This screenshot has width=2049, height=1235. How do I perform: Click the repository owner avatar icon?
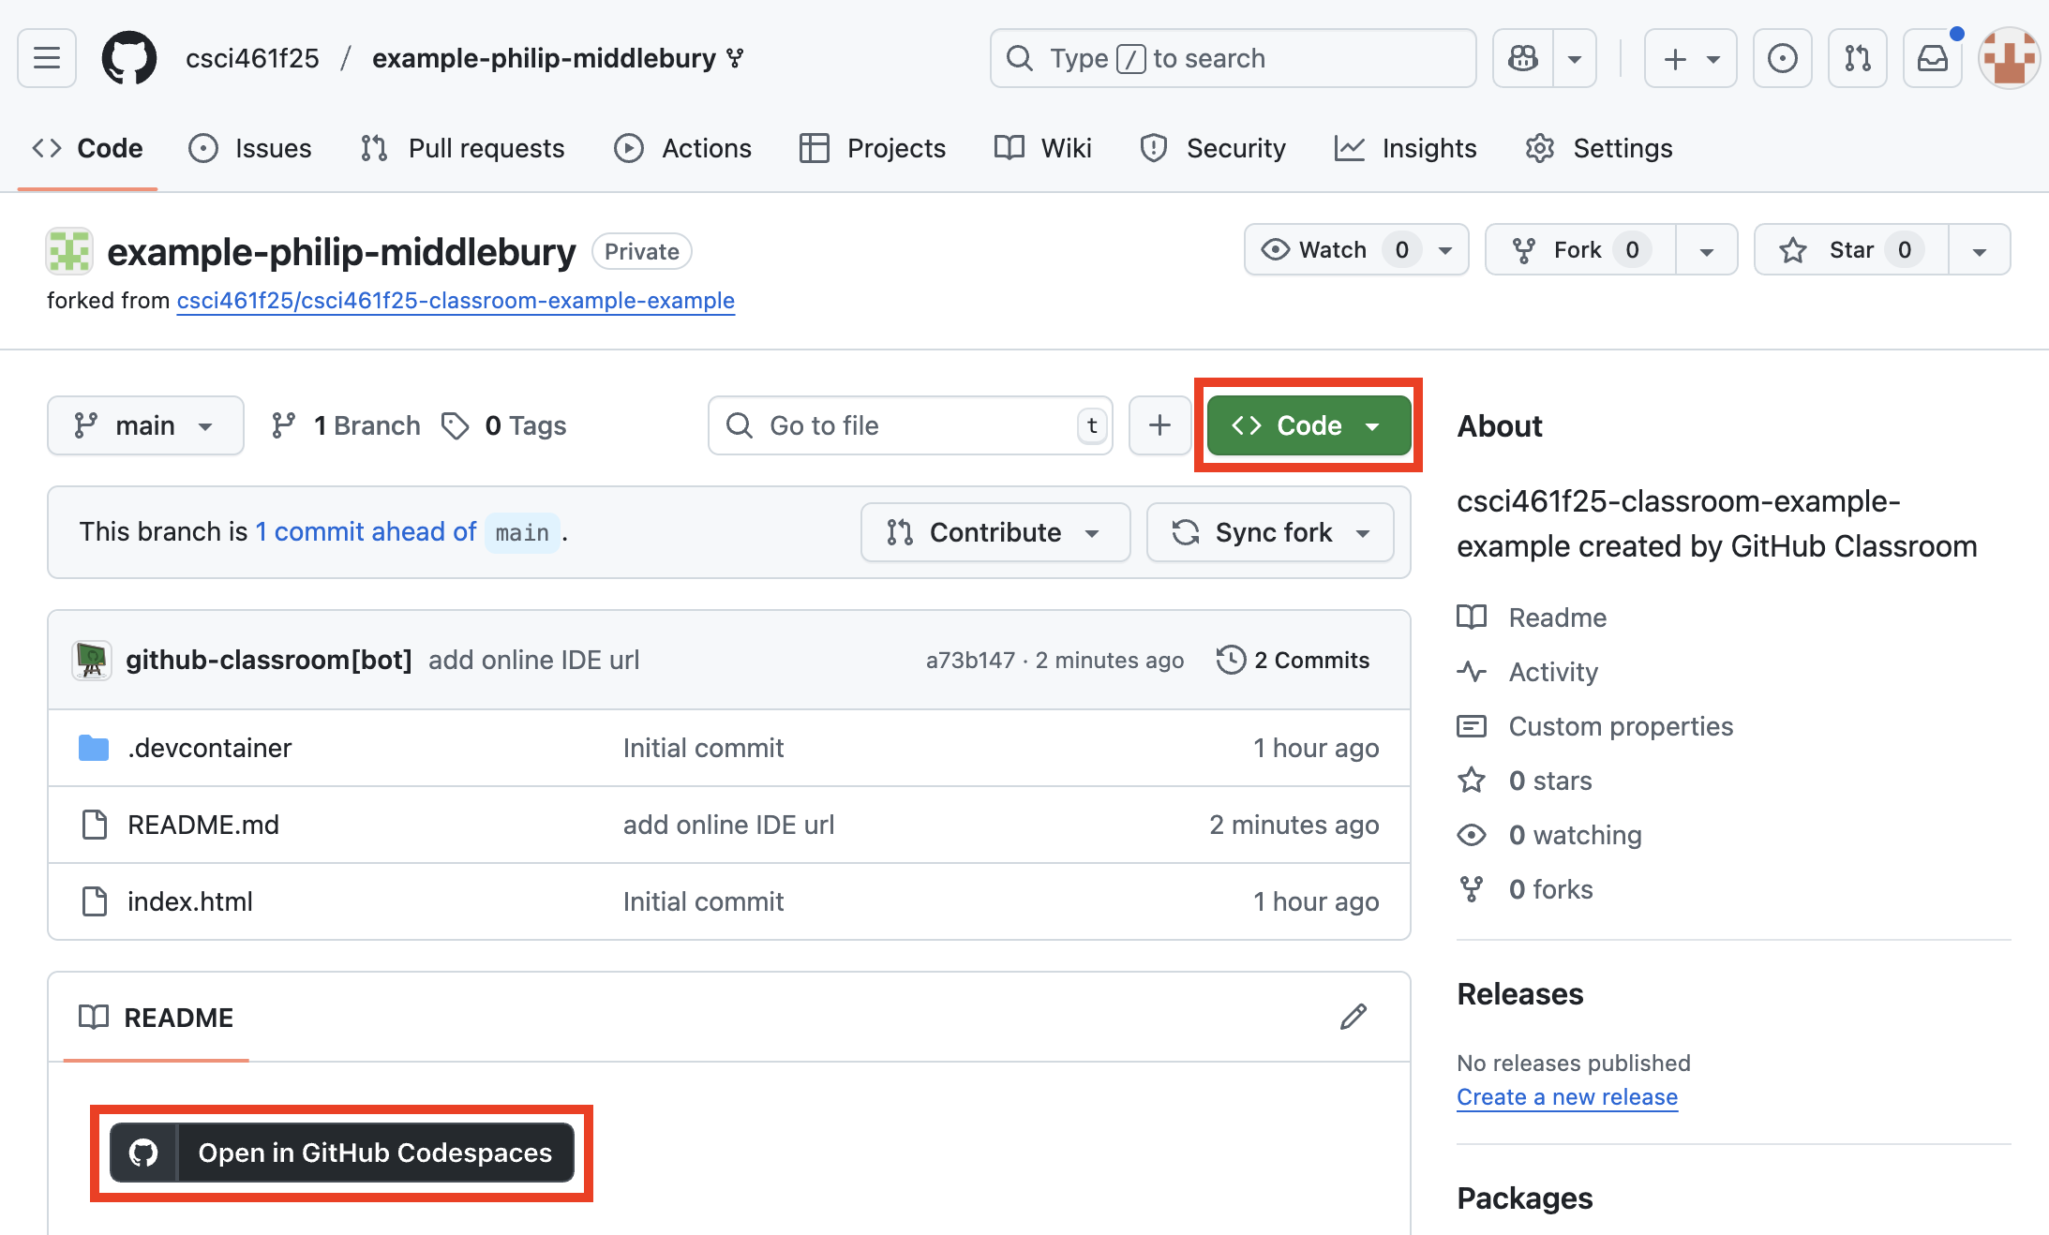pyautogui.click(x=69, y=251)
